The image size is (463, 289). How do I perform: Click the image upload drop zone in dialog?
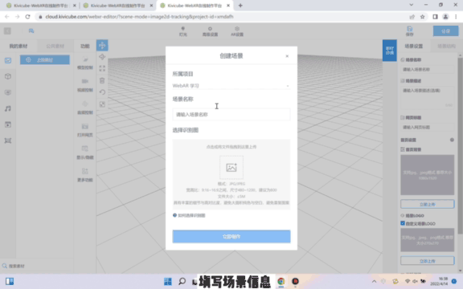click(x=231, y=174)
